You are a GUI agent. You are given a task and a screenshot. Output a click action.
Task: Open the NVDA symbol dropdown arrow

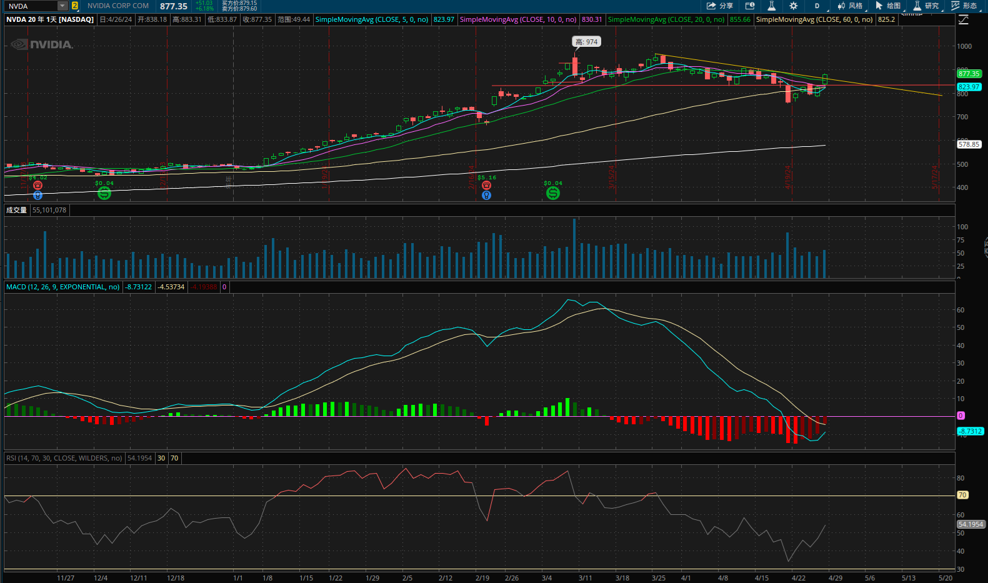click(x=62, y=6)
